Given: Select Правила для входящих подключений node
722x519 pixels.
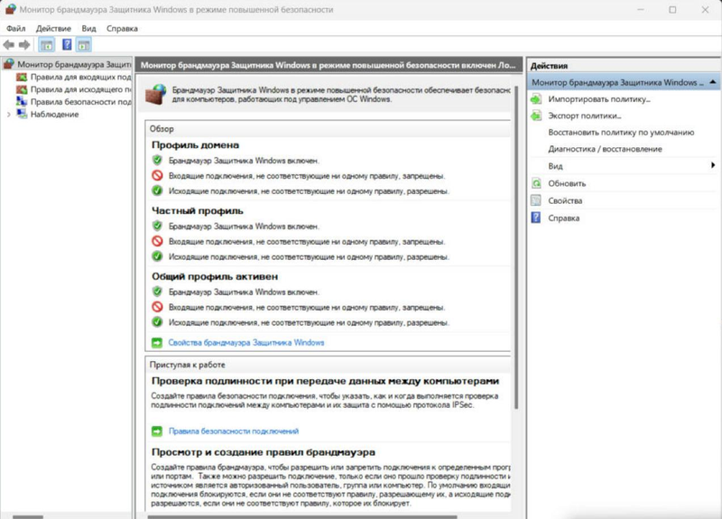Looking at the screenshot, I should click(80, 77).
